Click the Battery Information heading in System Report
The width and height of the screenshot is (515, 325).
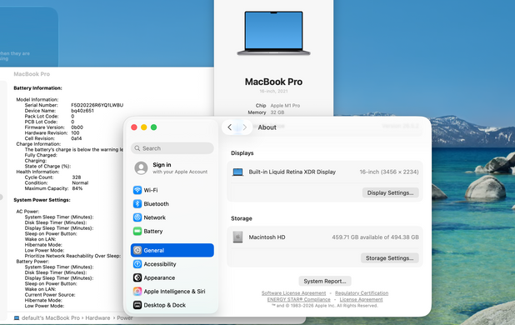point(37,88)
